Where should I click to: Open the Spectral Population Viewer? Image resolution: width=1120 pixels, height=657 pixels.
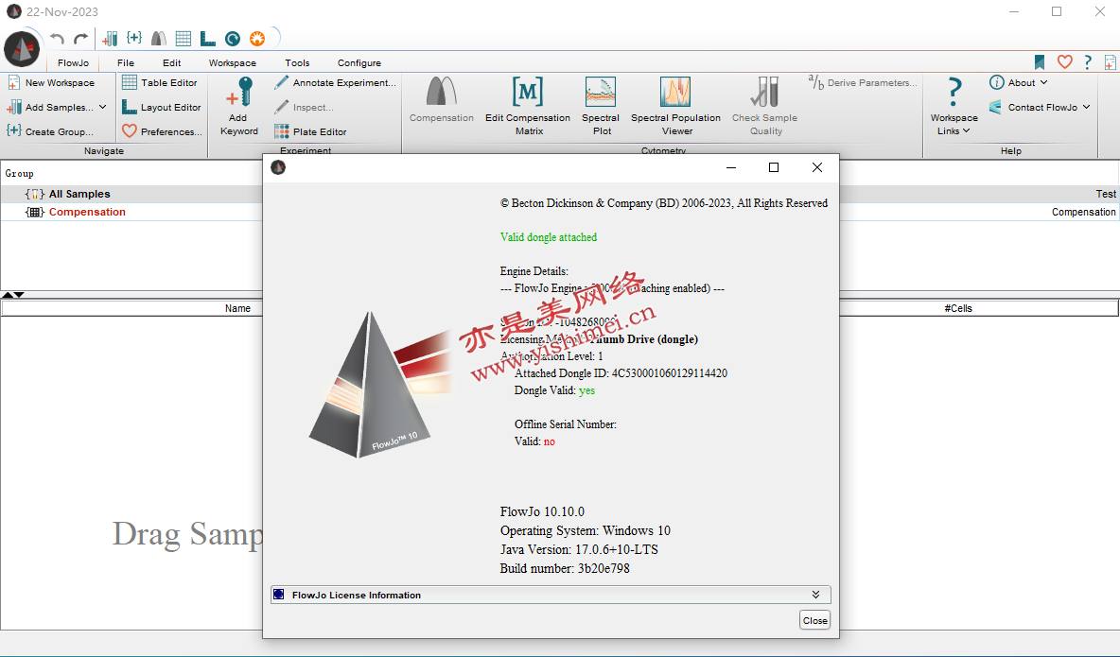pyautogui.click(x=675, y=106)
